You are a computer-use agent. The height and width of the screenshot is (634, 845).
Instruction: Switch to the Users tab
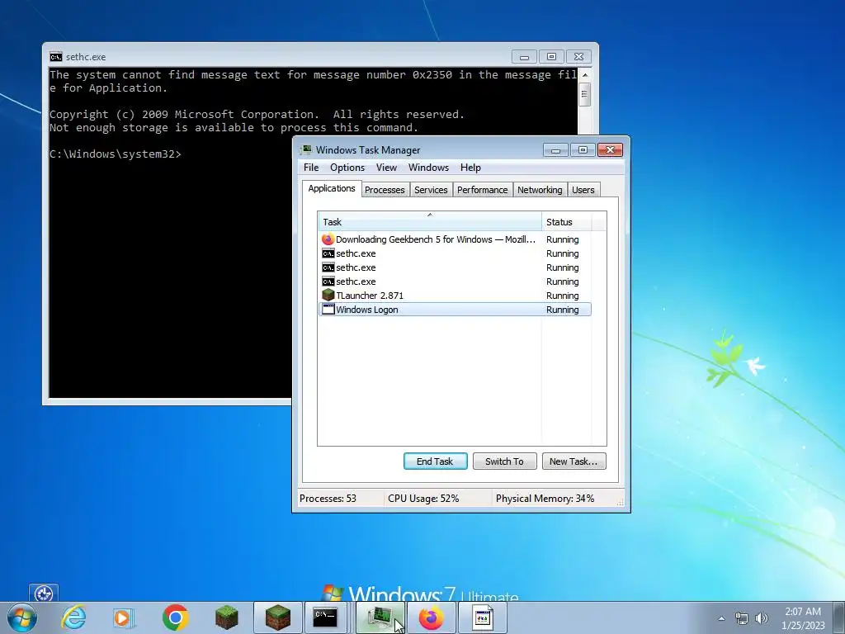pos(583,190)
